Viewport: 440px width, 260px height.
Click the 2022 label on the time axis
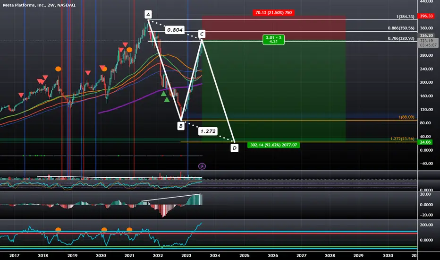(158, 255)
